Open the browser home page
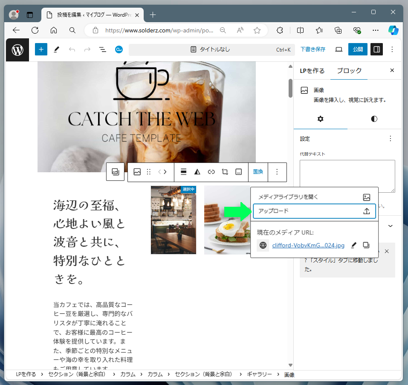The height and width of the screenshot is (385, 408). 54,30
